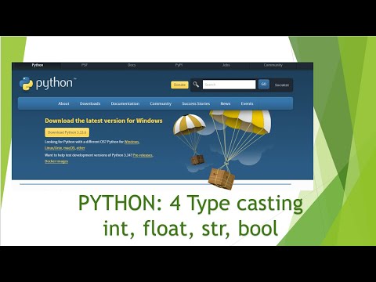Viewport: 376px width, 282px height.
Task: Open the About menu
Action: (x=63, y=103)
